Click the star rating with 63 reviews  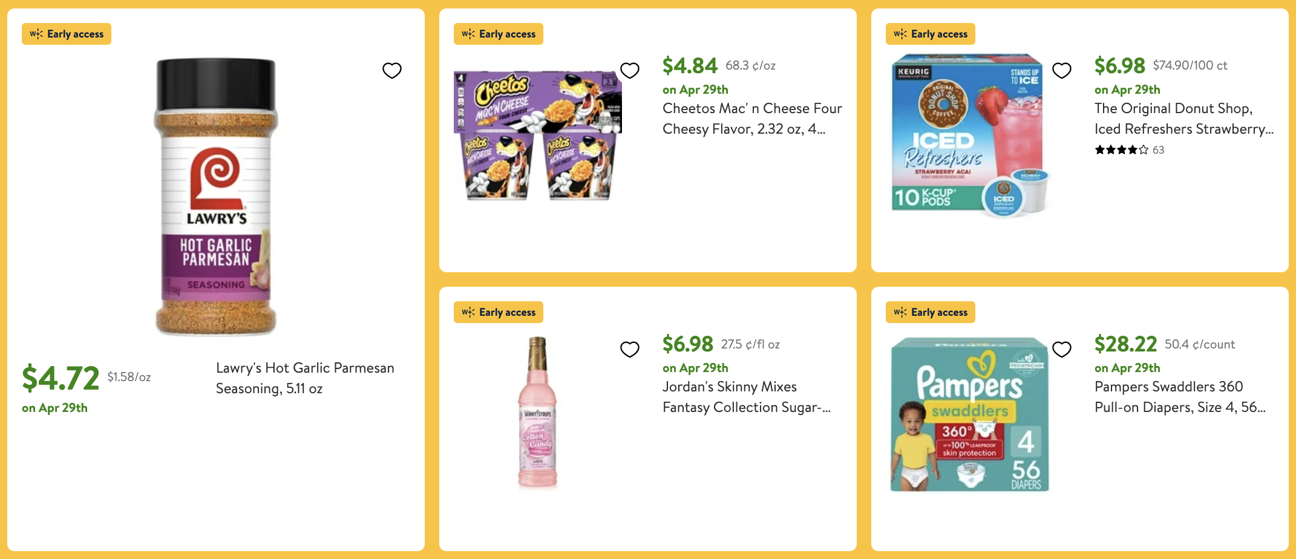pyautogui.click(x=1128, y=150)
